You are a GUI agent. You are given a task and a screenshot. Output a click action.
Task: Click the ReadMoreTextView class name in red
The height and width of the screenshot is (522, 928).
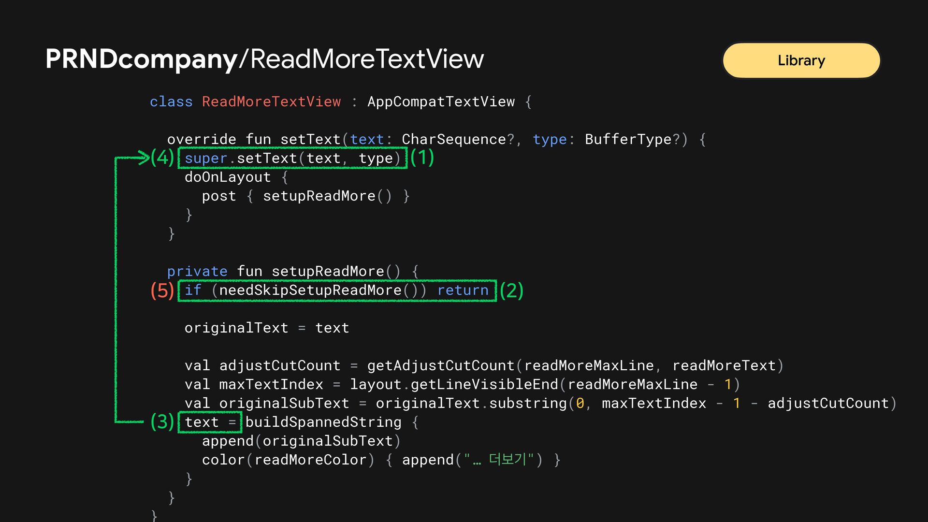click(x=271, y=101)
